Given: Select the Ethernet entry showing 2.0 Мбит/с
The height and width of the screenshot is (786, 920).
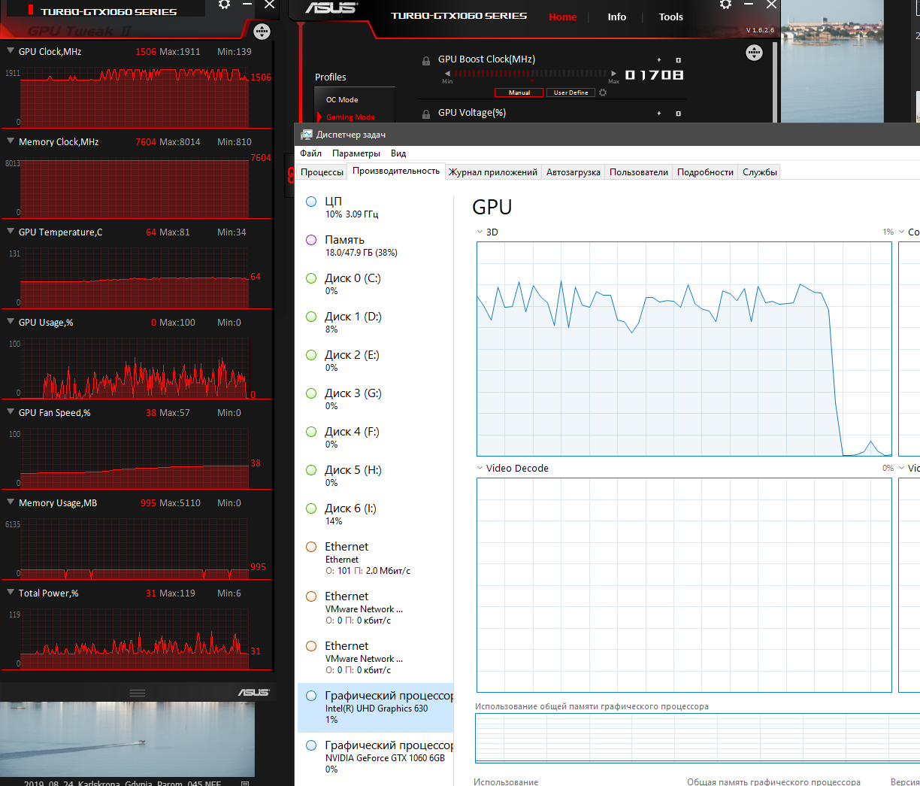Looking at the screenshot, I should pos(376,558).
